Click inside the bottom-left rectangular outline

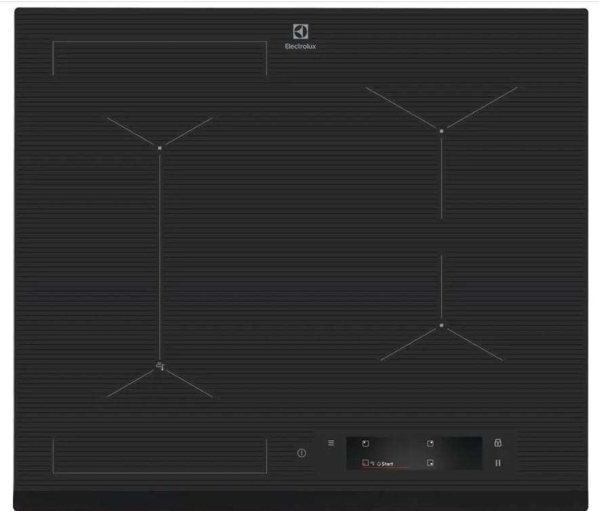[159, 456]
